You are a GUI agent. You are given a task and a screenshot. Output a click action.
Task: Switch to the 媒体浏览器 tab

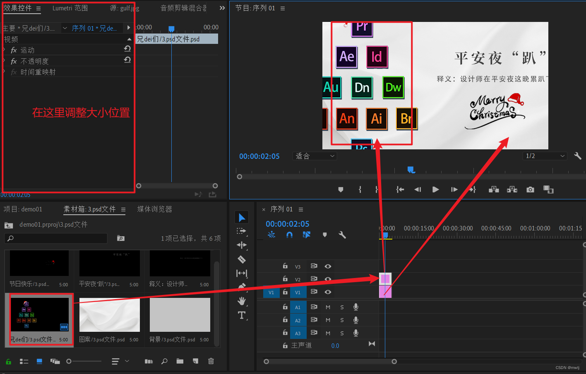coord(154,209)
